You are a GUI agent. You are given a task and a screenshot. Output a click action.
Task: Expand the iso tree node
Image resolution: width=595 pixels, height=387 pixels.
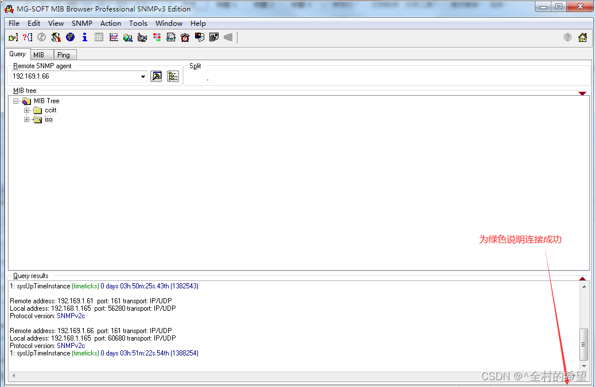pos(26,119)
